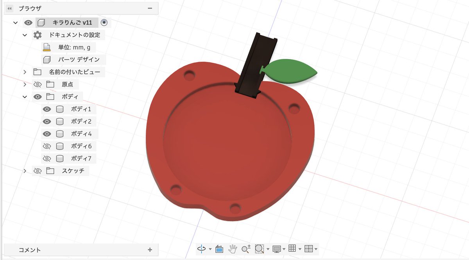Click the units ruler icon beside 単位

pos(47,47)
